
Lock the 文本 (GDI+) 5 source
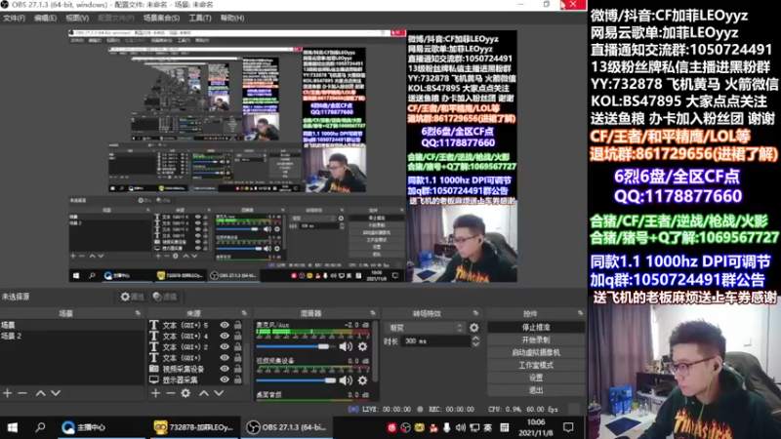238,325
